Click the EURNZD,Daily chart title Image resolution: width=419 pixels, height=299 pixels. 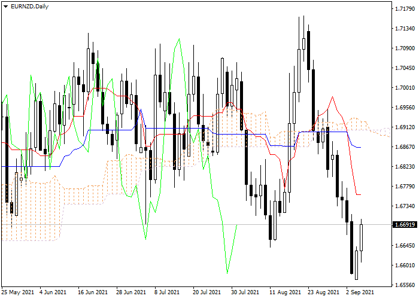point(29,7)
